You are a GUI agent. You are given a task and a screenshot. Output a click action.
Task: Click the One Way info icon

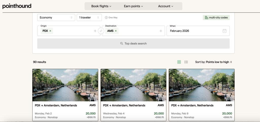106,18
